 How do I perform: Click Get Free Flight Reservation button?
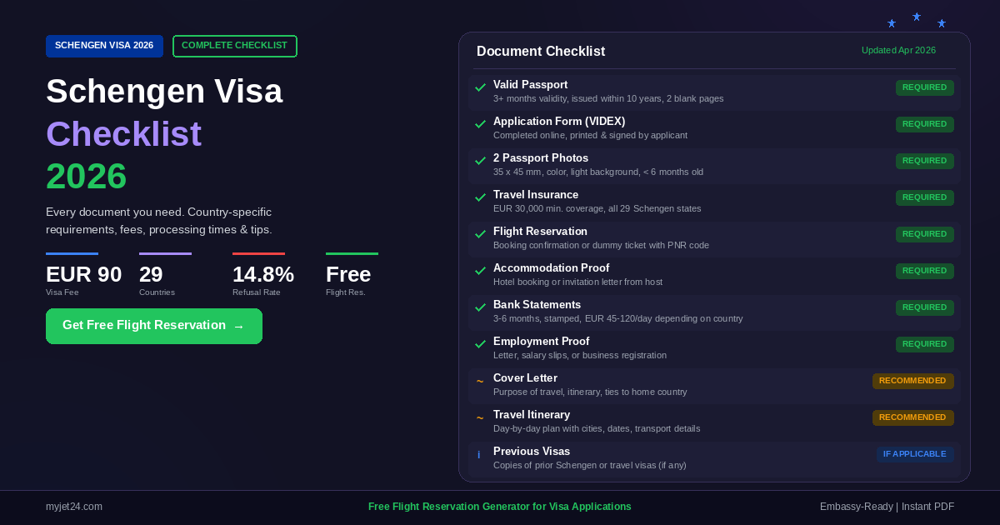point(154,326)
